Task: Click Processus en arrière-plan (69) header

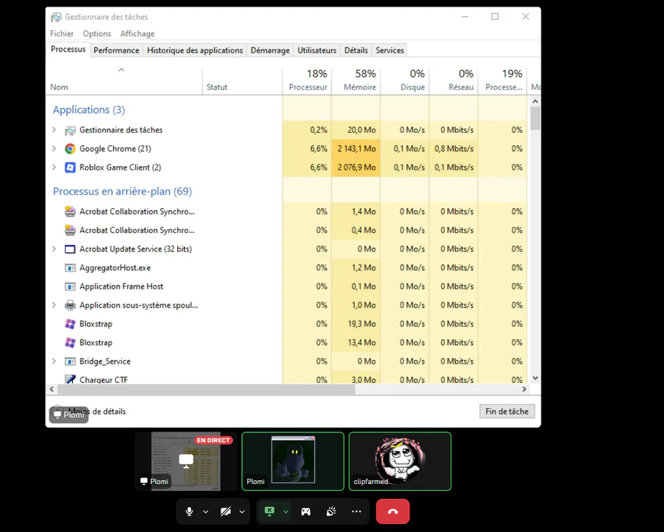Action: [122, 191]
